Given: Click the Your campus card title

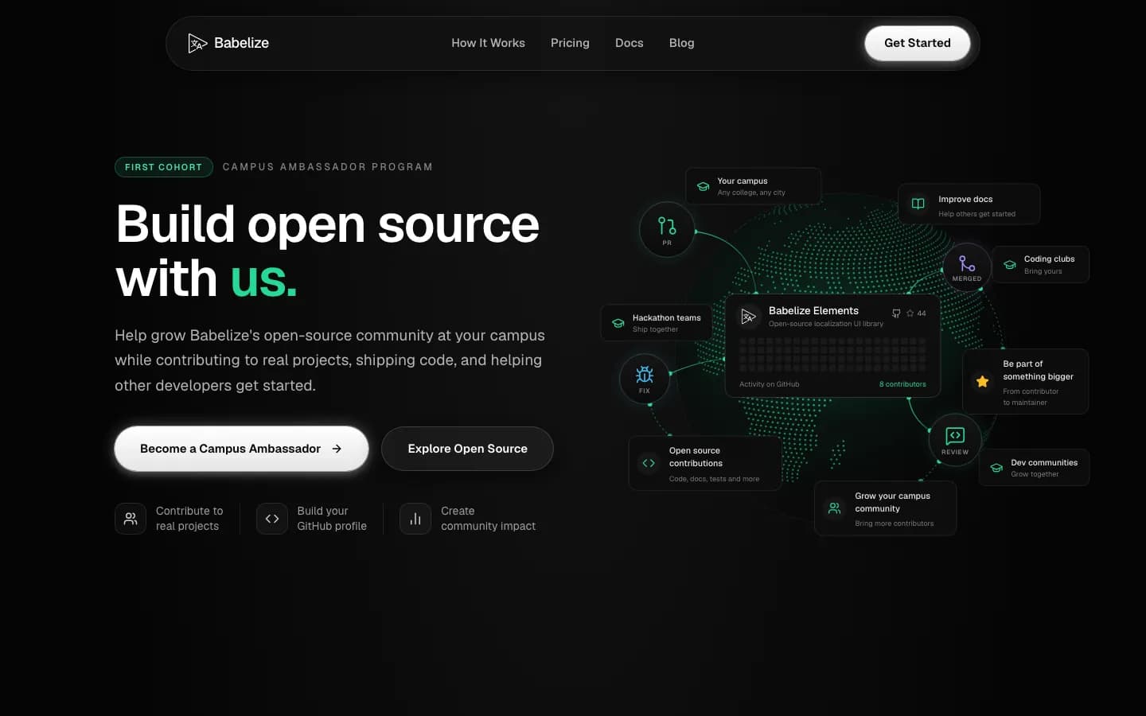Looking at the screenshot, I should pos(743,181).
